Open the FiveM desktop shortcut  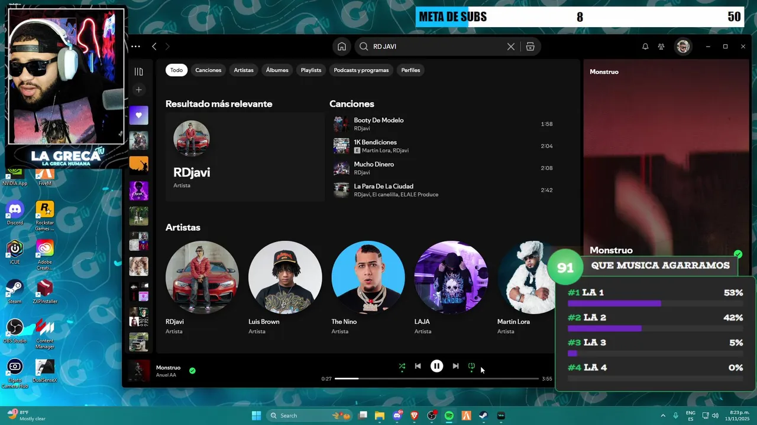coord(45,176)
